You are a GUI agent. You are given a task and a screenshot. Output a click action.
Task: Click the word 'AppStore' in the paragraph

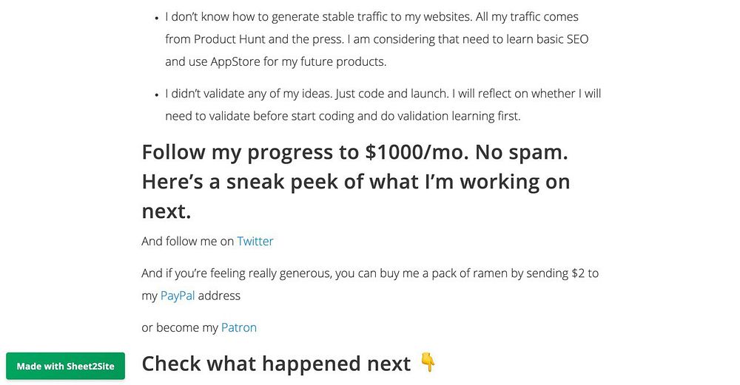(235, 62)
